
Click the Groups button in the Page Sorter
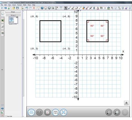(x=13, y=12)
